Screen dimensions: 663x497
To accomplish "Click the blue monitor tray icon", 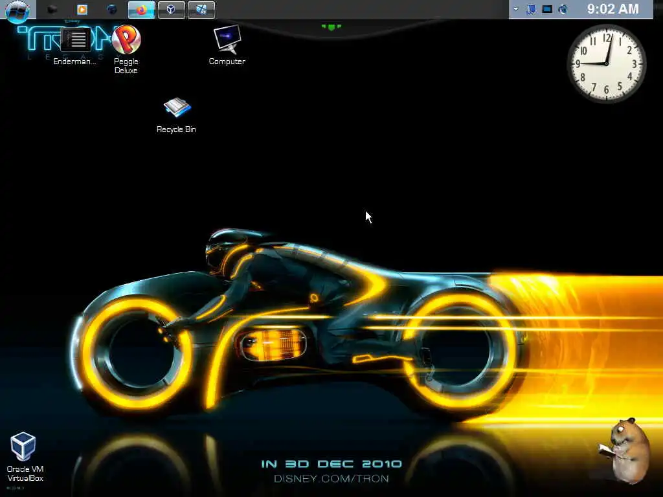I will point(547,9).
